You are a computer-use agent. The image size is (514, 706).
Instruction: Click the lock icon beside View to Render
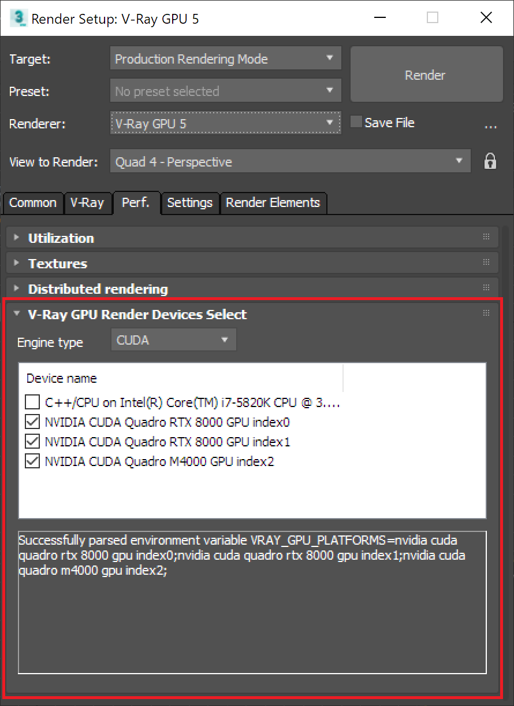[x=490, y=161]
